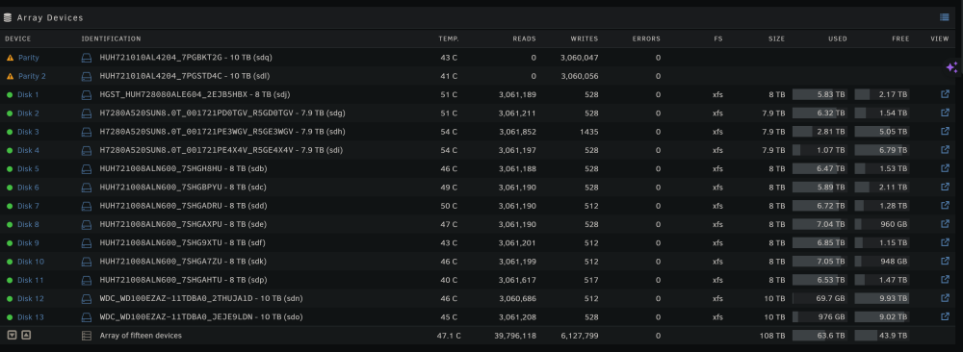Open the Parity device link

tap(28, 58)
